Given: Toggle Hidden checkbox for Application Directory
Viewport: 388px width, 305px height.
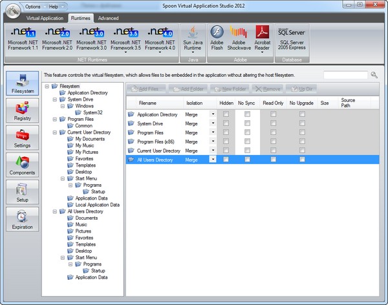Looking at the screenshot, I should [226, 114].
